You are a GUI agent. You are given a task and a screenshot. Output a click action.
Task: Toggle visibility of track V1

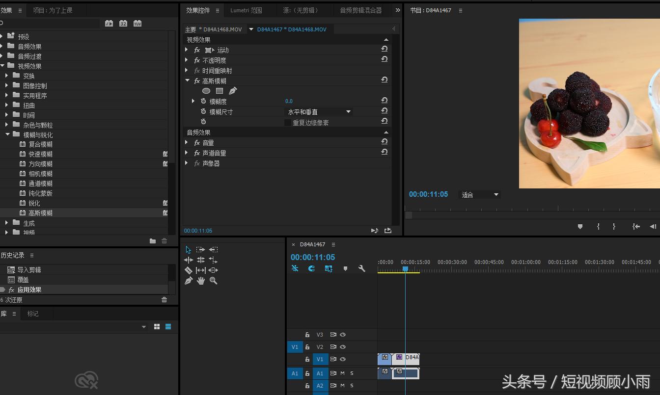(x=343, y=359)
